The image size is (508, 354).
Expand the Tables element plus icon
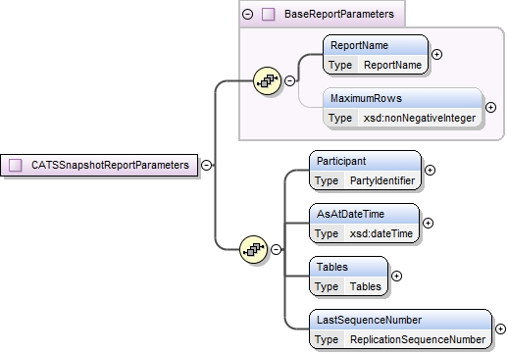(x=396, y=276)
